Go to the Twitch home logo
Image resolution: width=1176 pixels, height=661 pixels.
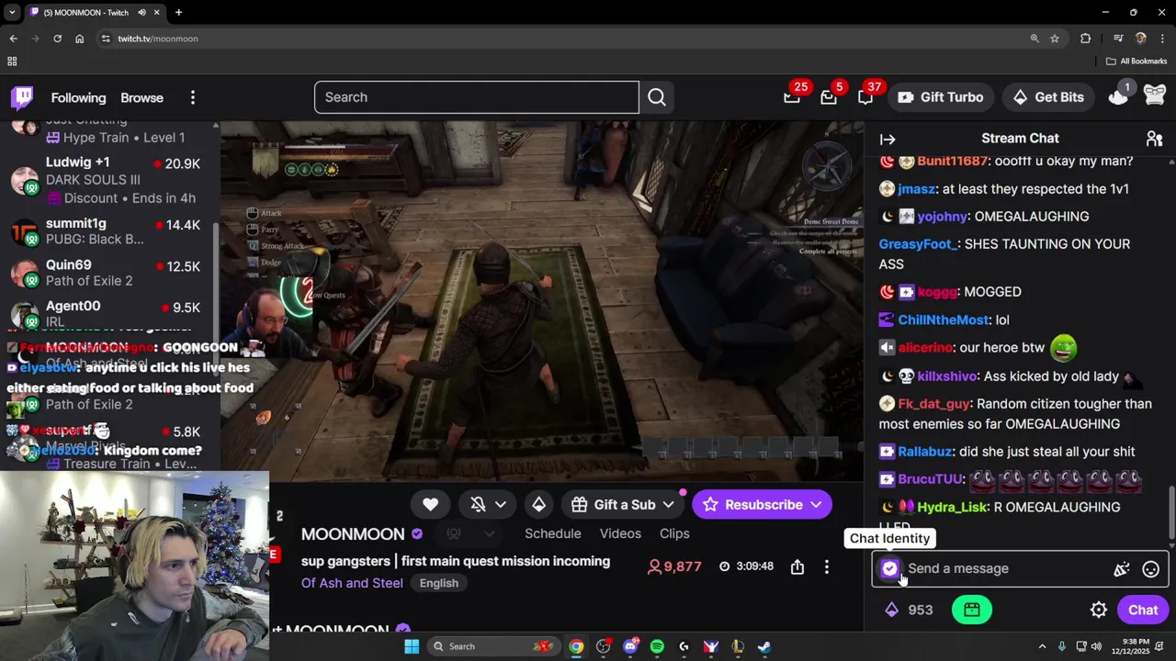click(x=22, y=97)
